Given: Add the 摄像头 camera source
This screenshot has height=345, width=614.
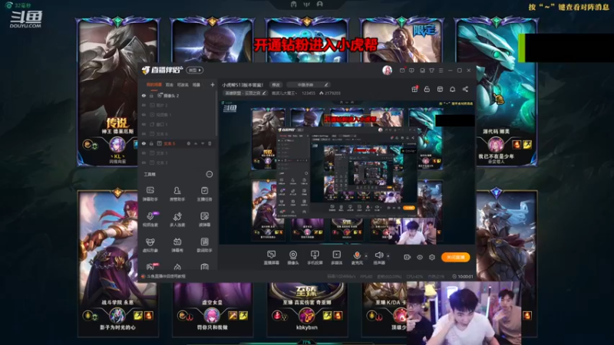Looking at the screenshot, I should tap(293, 258).
